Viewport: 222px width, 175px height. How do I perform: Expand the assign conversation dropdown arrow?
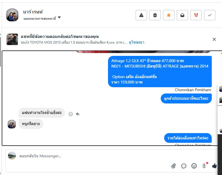coord(59,18)
